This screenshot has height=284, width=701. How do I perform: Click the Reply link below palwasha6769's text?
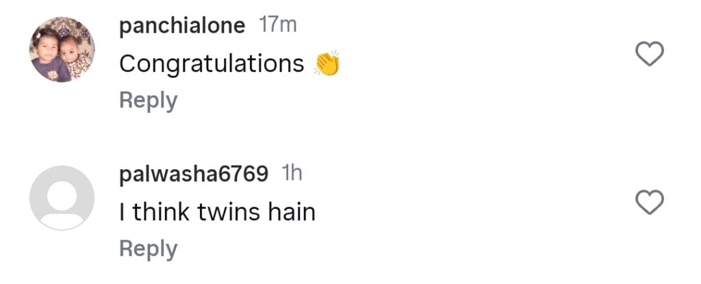(x=148, y=249)
